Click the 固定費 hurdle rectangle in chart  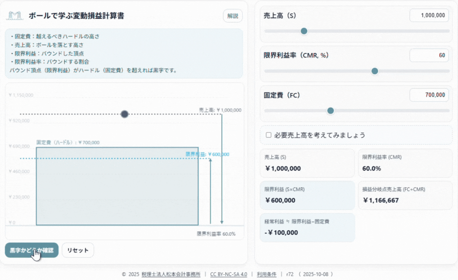(x=117, y=186)
